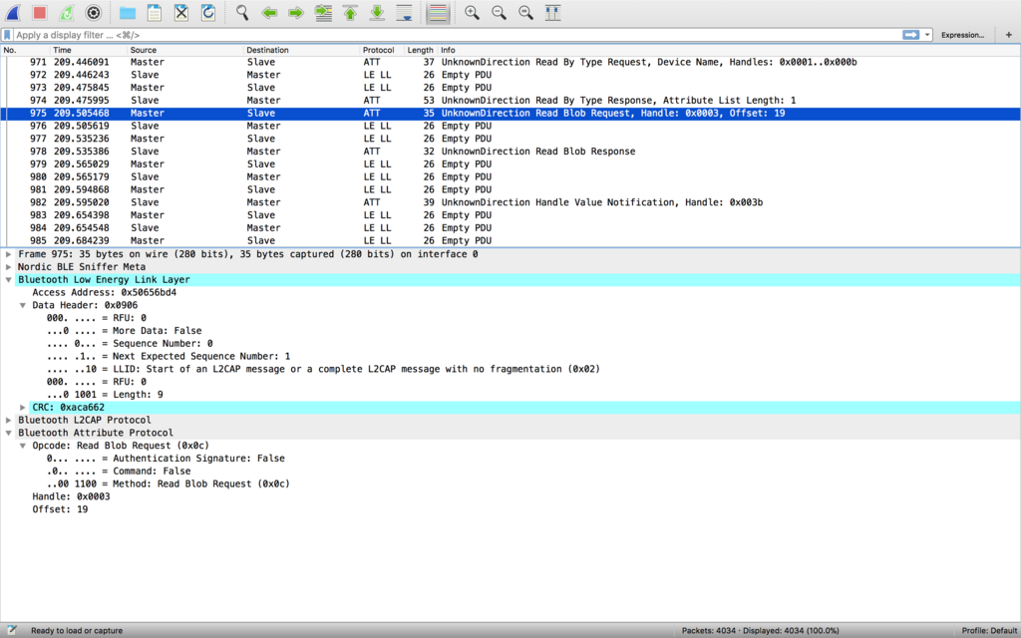The image size is (1021, 638).
Task: Select the Handle: 0x0003 field
Action: (x=71, y=496)
